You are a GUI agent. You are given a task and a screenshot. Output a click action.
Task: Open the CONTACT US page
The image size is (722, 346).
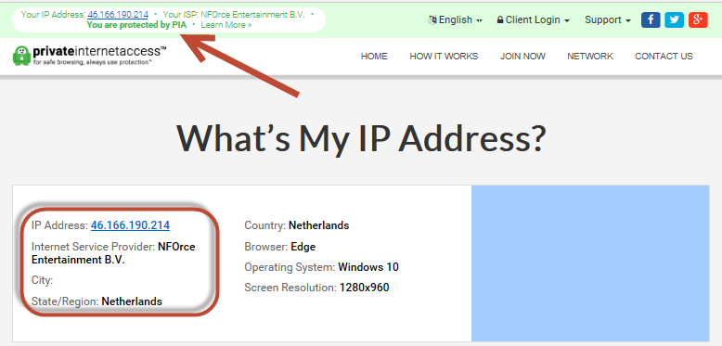(664, 57)
